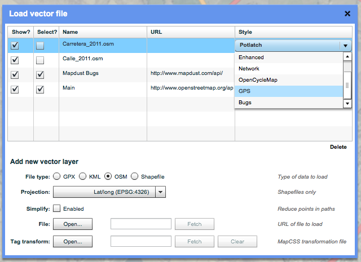This screenshot has height=262, width=361.
Task: Uncheck Show for Carretera_2011.osm
Action: [15, 46]
